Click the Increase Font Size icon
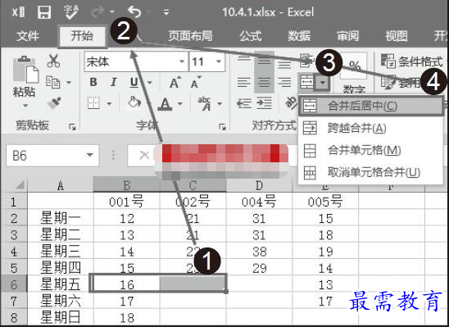 pyautogui.click(x=175, y=83)
